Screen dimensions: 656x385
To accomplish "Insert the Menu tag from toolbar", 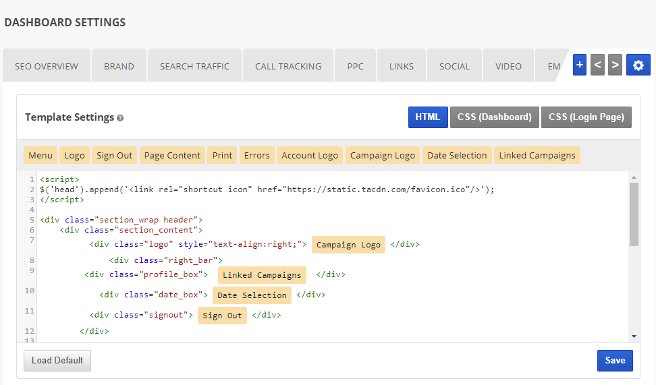I will pos(40,155).
